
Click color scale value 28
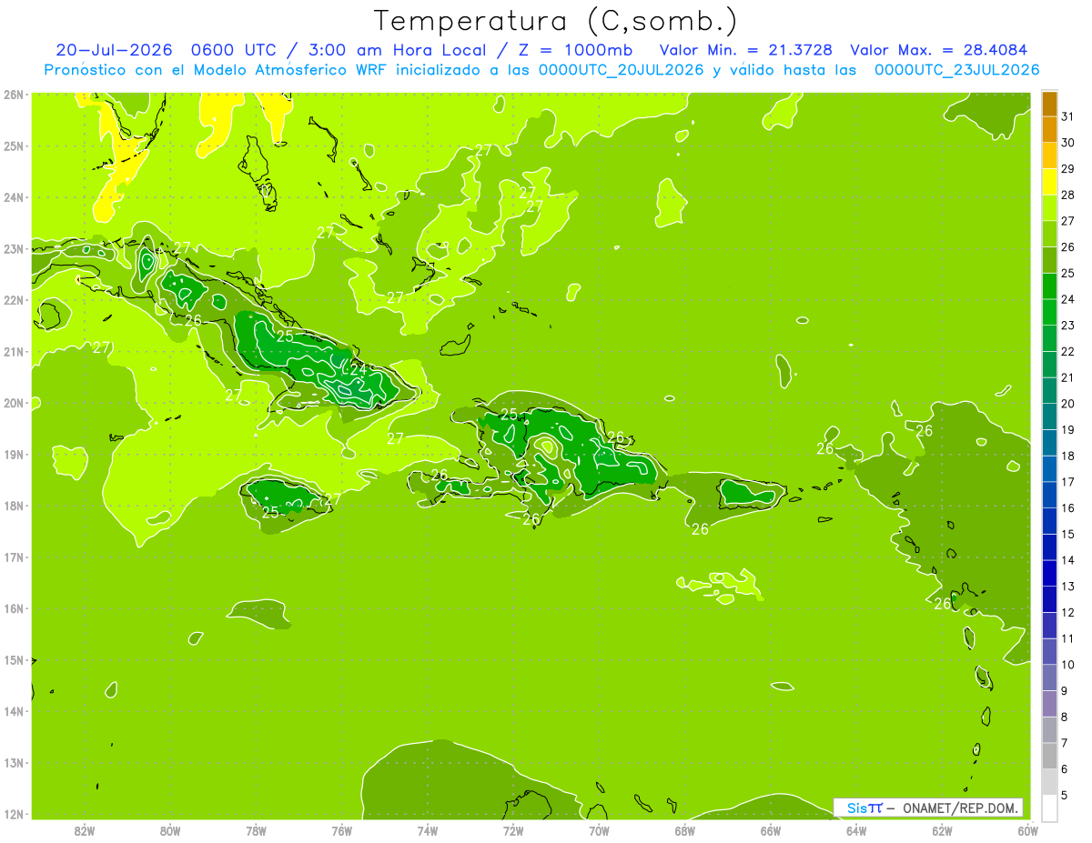(x=1067, y=195)
